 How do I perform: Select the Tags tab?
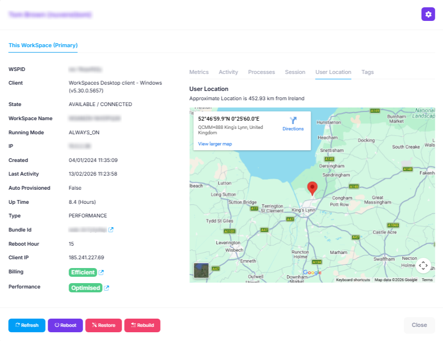tap(368, 72)
